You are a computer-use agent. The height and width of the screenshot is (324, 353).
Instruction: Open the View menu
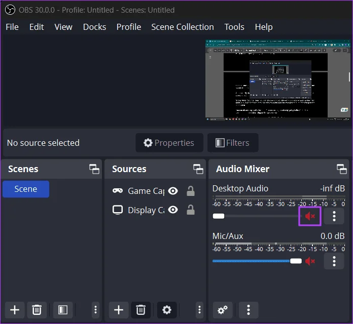[63, 27]
